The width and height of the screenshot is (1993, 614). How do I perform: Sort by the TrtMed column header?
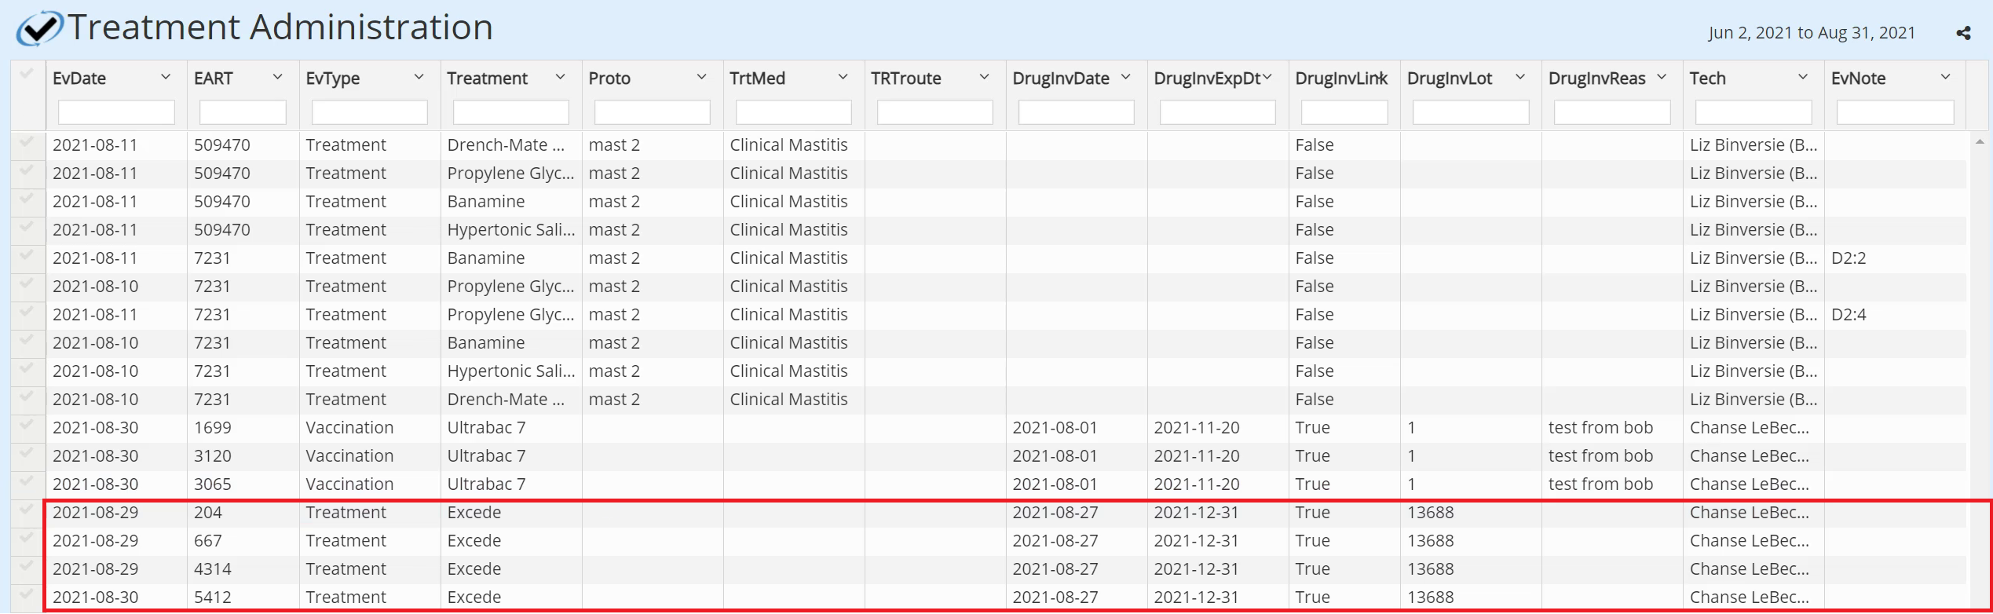click(x=757, y=79)
